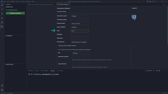Viewport: 168px width, 94px height.
Task: Switch to the SQL CONSOLE panel tab
Action: [60, 71]
